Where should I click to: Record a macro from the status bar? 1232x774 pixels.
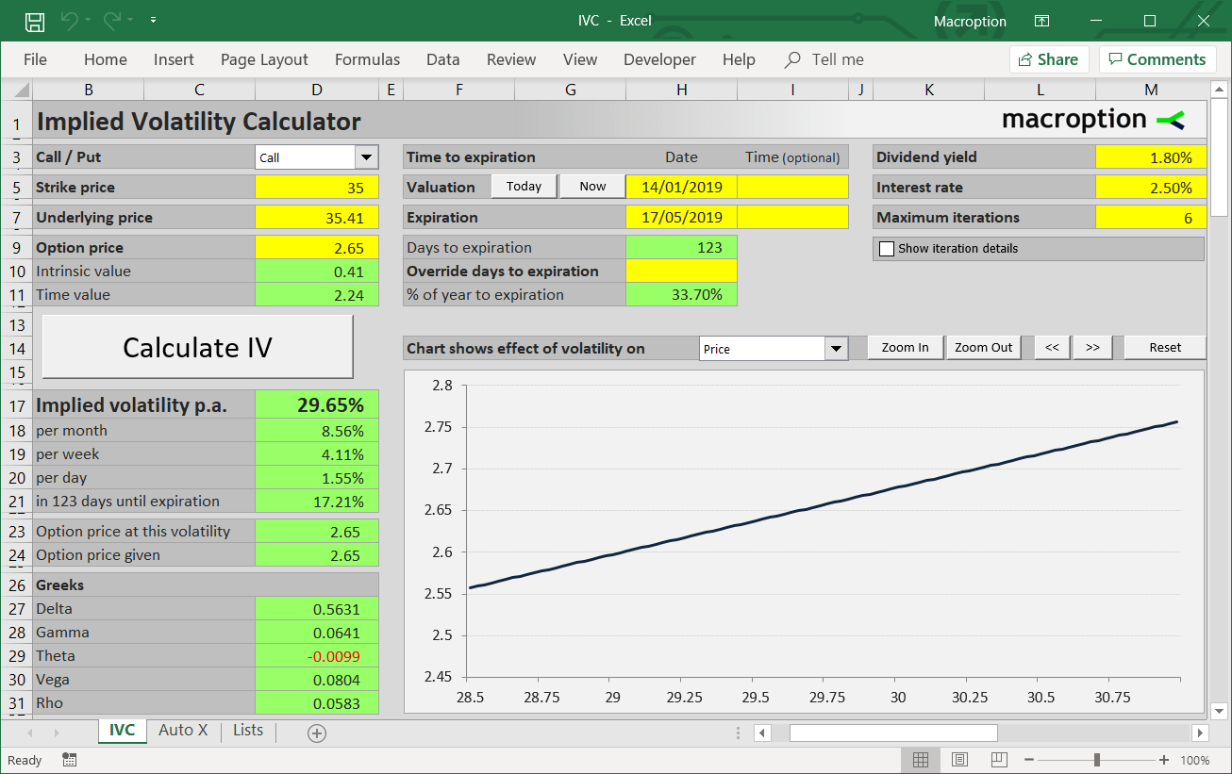69,760
